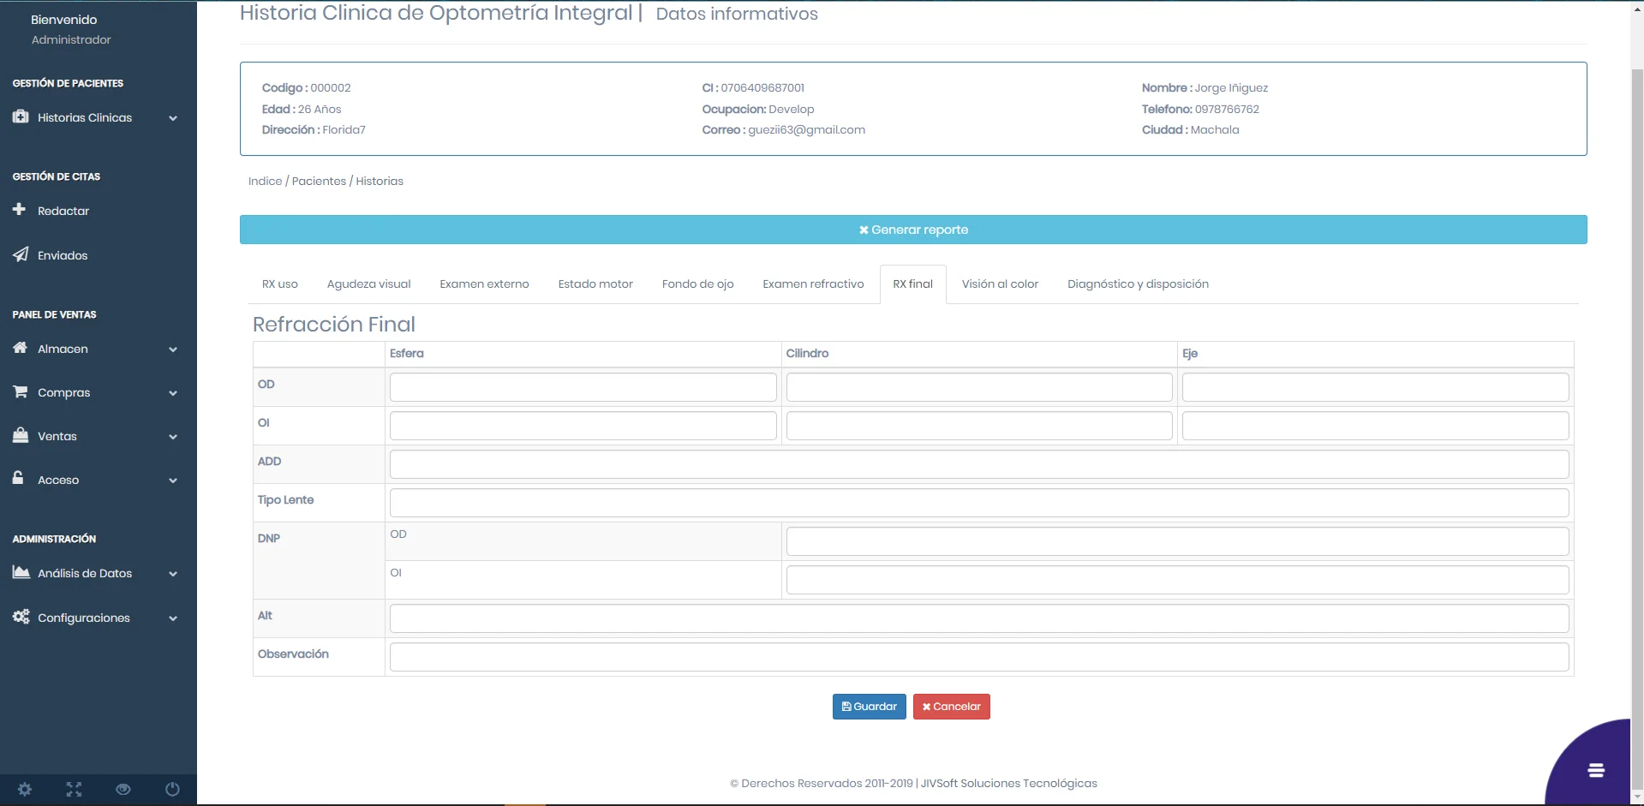This screenshot has height=806, width=1644.
Task: Click the power logout icon in sidebar footer
Action: [x=172, y=789]
